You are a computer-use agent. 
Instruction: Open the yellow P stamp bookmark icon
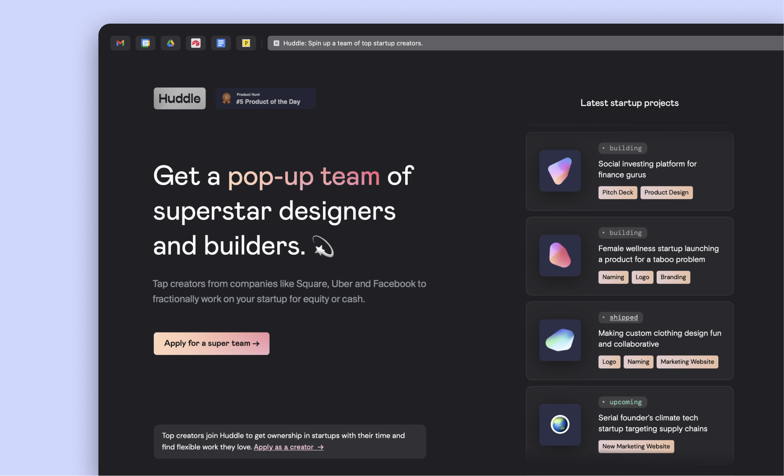point(246,43)
